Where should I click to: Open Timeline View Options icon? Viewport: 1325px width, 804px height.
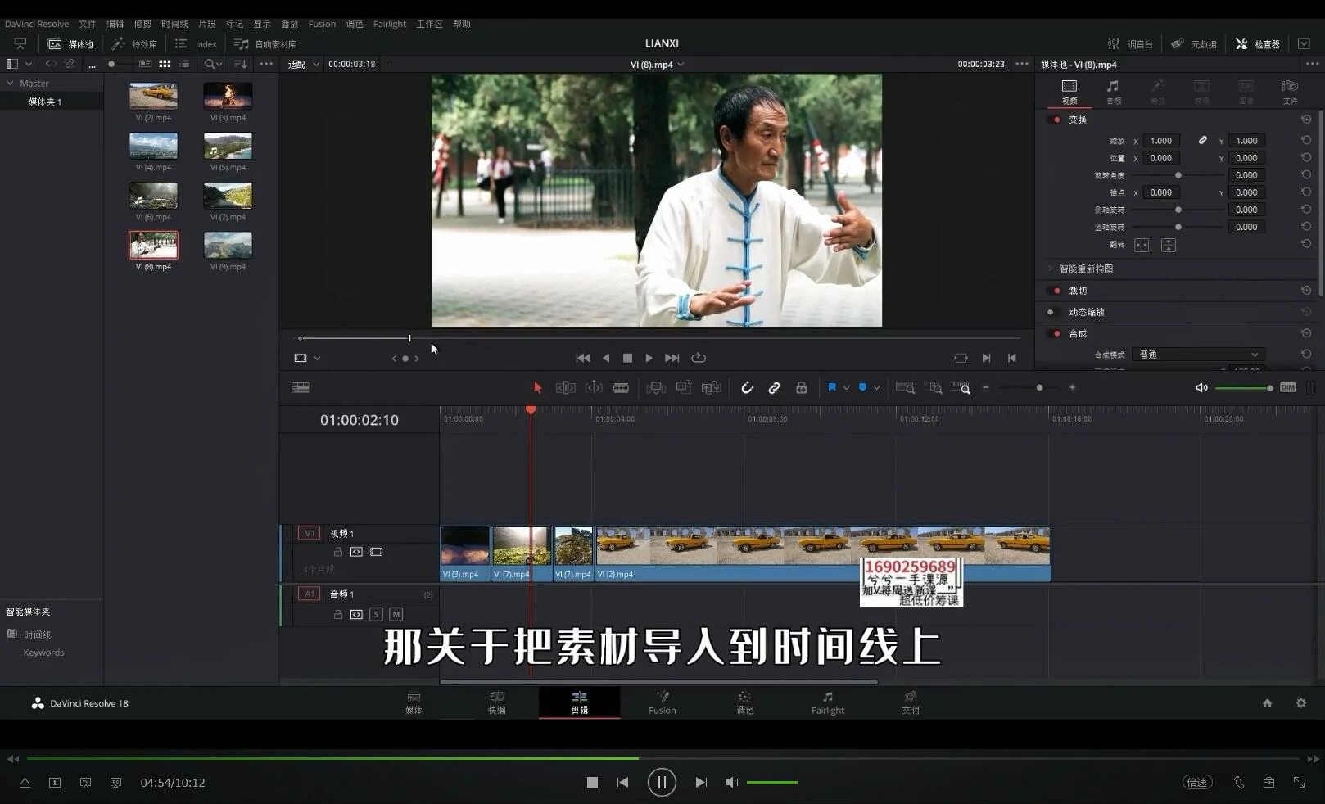click(301, 387)
